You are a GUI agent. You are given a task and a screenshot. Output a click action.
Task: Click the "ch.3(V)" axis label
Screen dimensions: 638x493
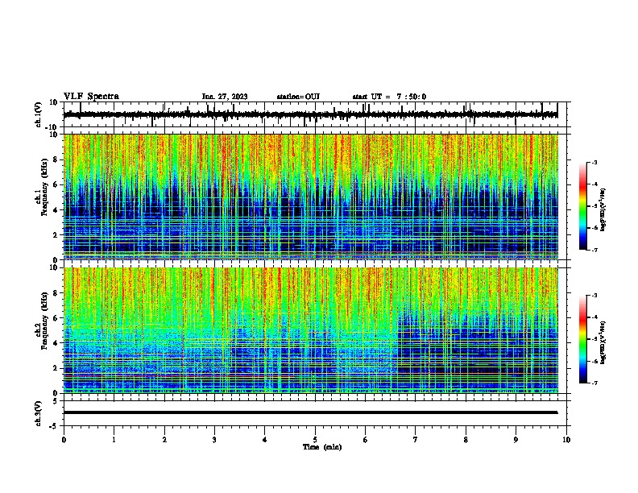click(x=39, y=413)
